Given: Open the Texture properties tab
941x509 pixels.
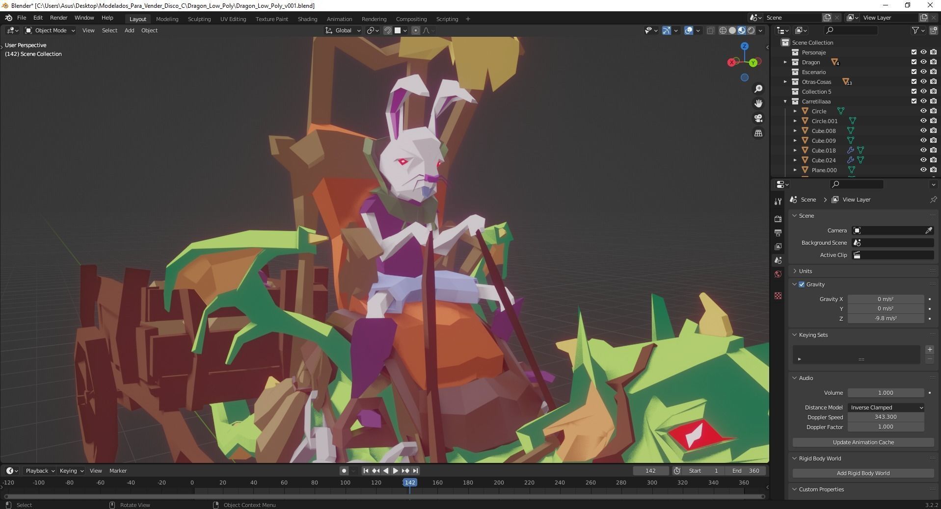Looking at the screenshot, I should tap(778, 296).
